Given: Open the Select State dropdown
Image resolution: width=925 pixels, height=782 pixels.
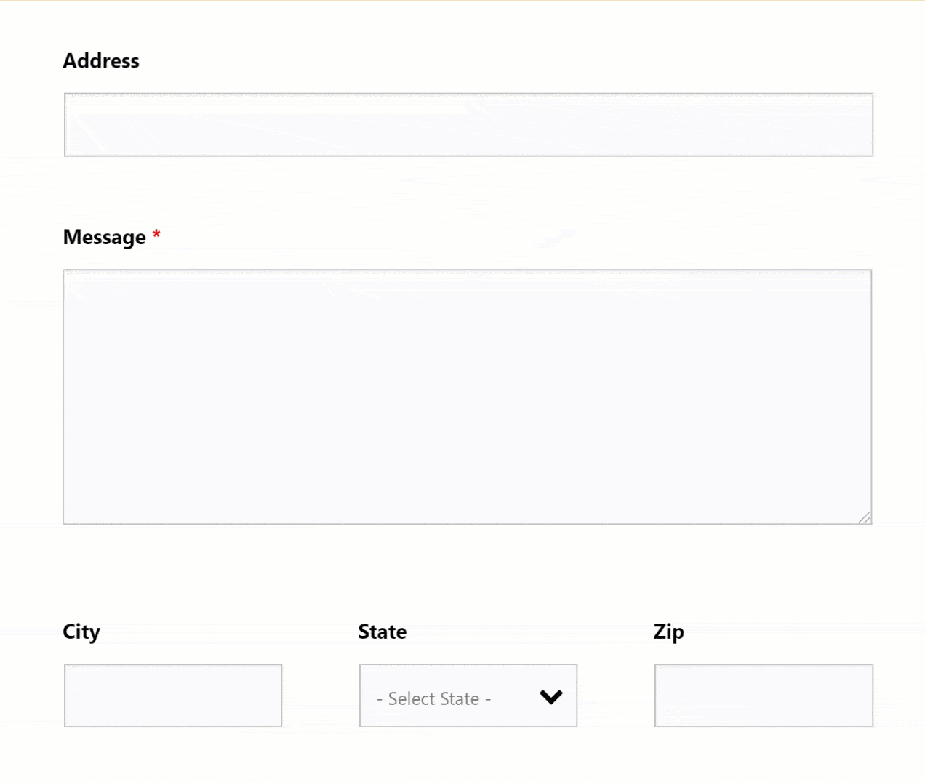Looking at the screenshot, I should click(468, 696).
